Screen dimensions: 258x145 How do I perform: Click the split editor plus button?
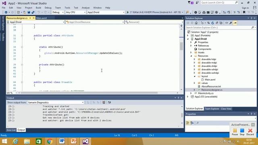pos(181,26)
